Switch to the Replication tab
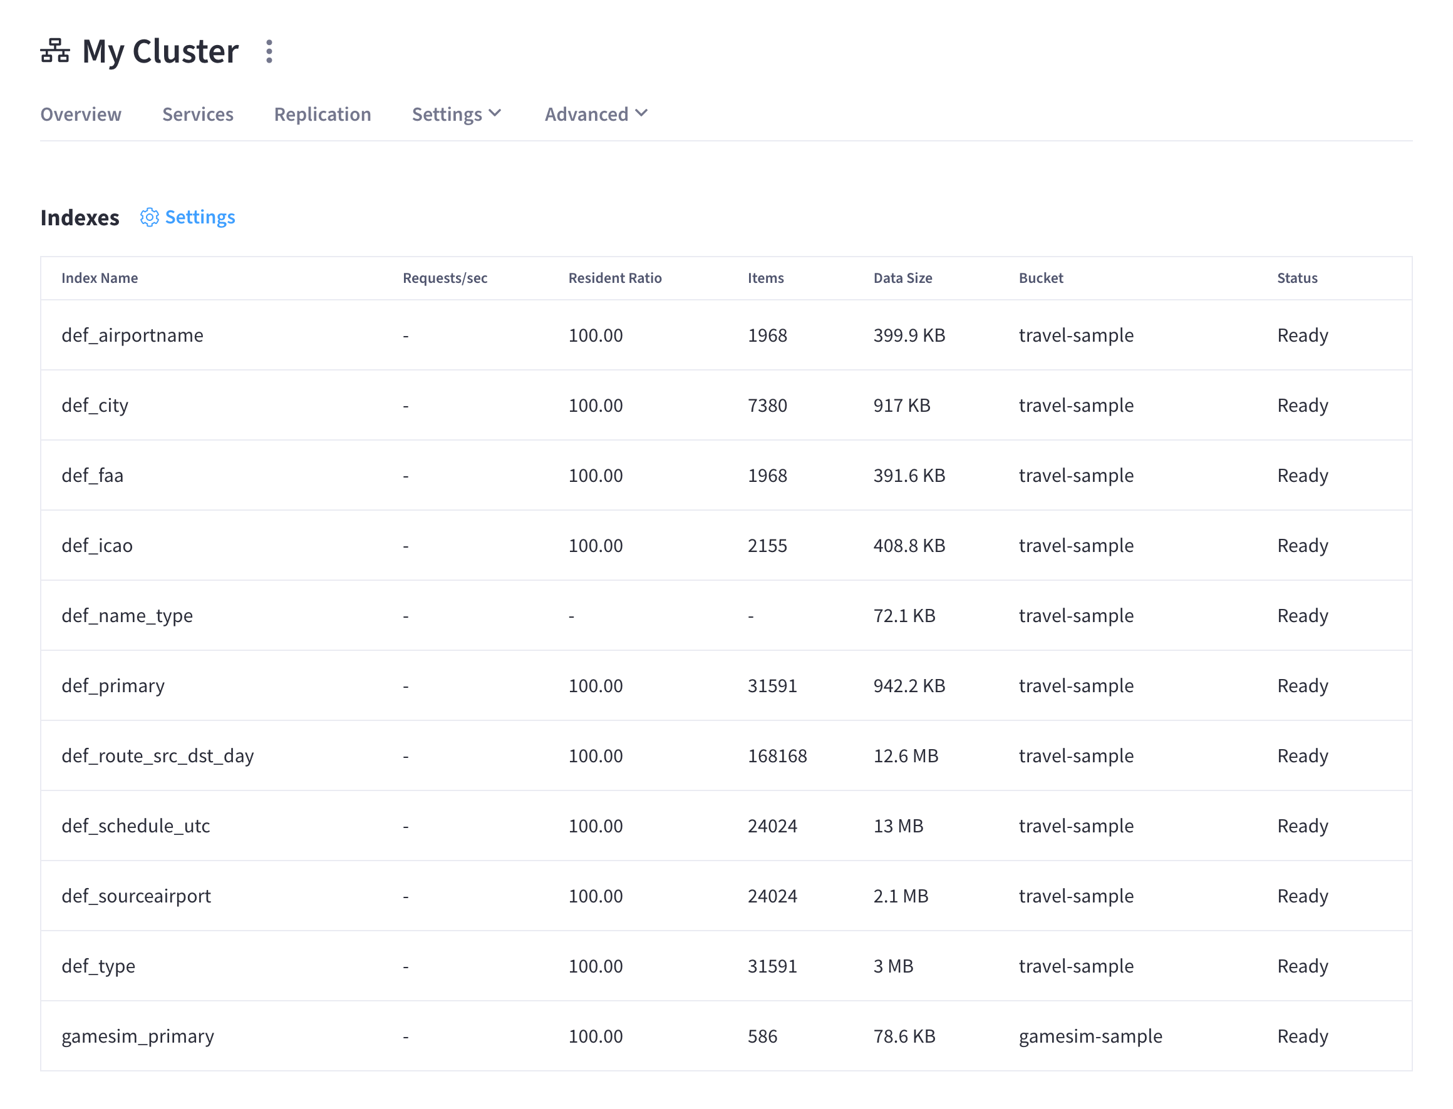1453x1109 pixels. click(x=321, y=113)
